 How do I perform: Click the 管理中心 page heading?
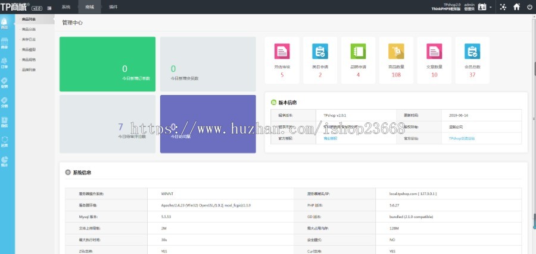[72, 23]
